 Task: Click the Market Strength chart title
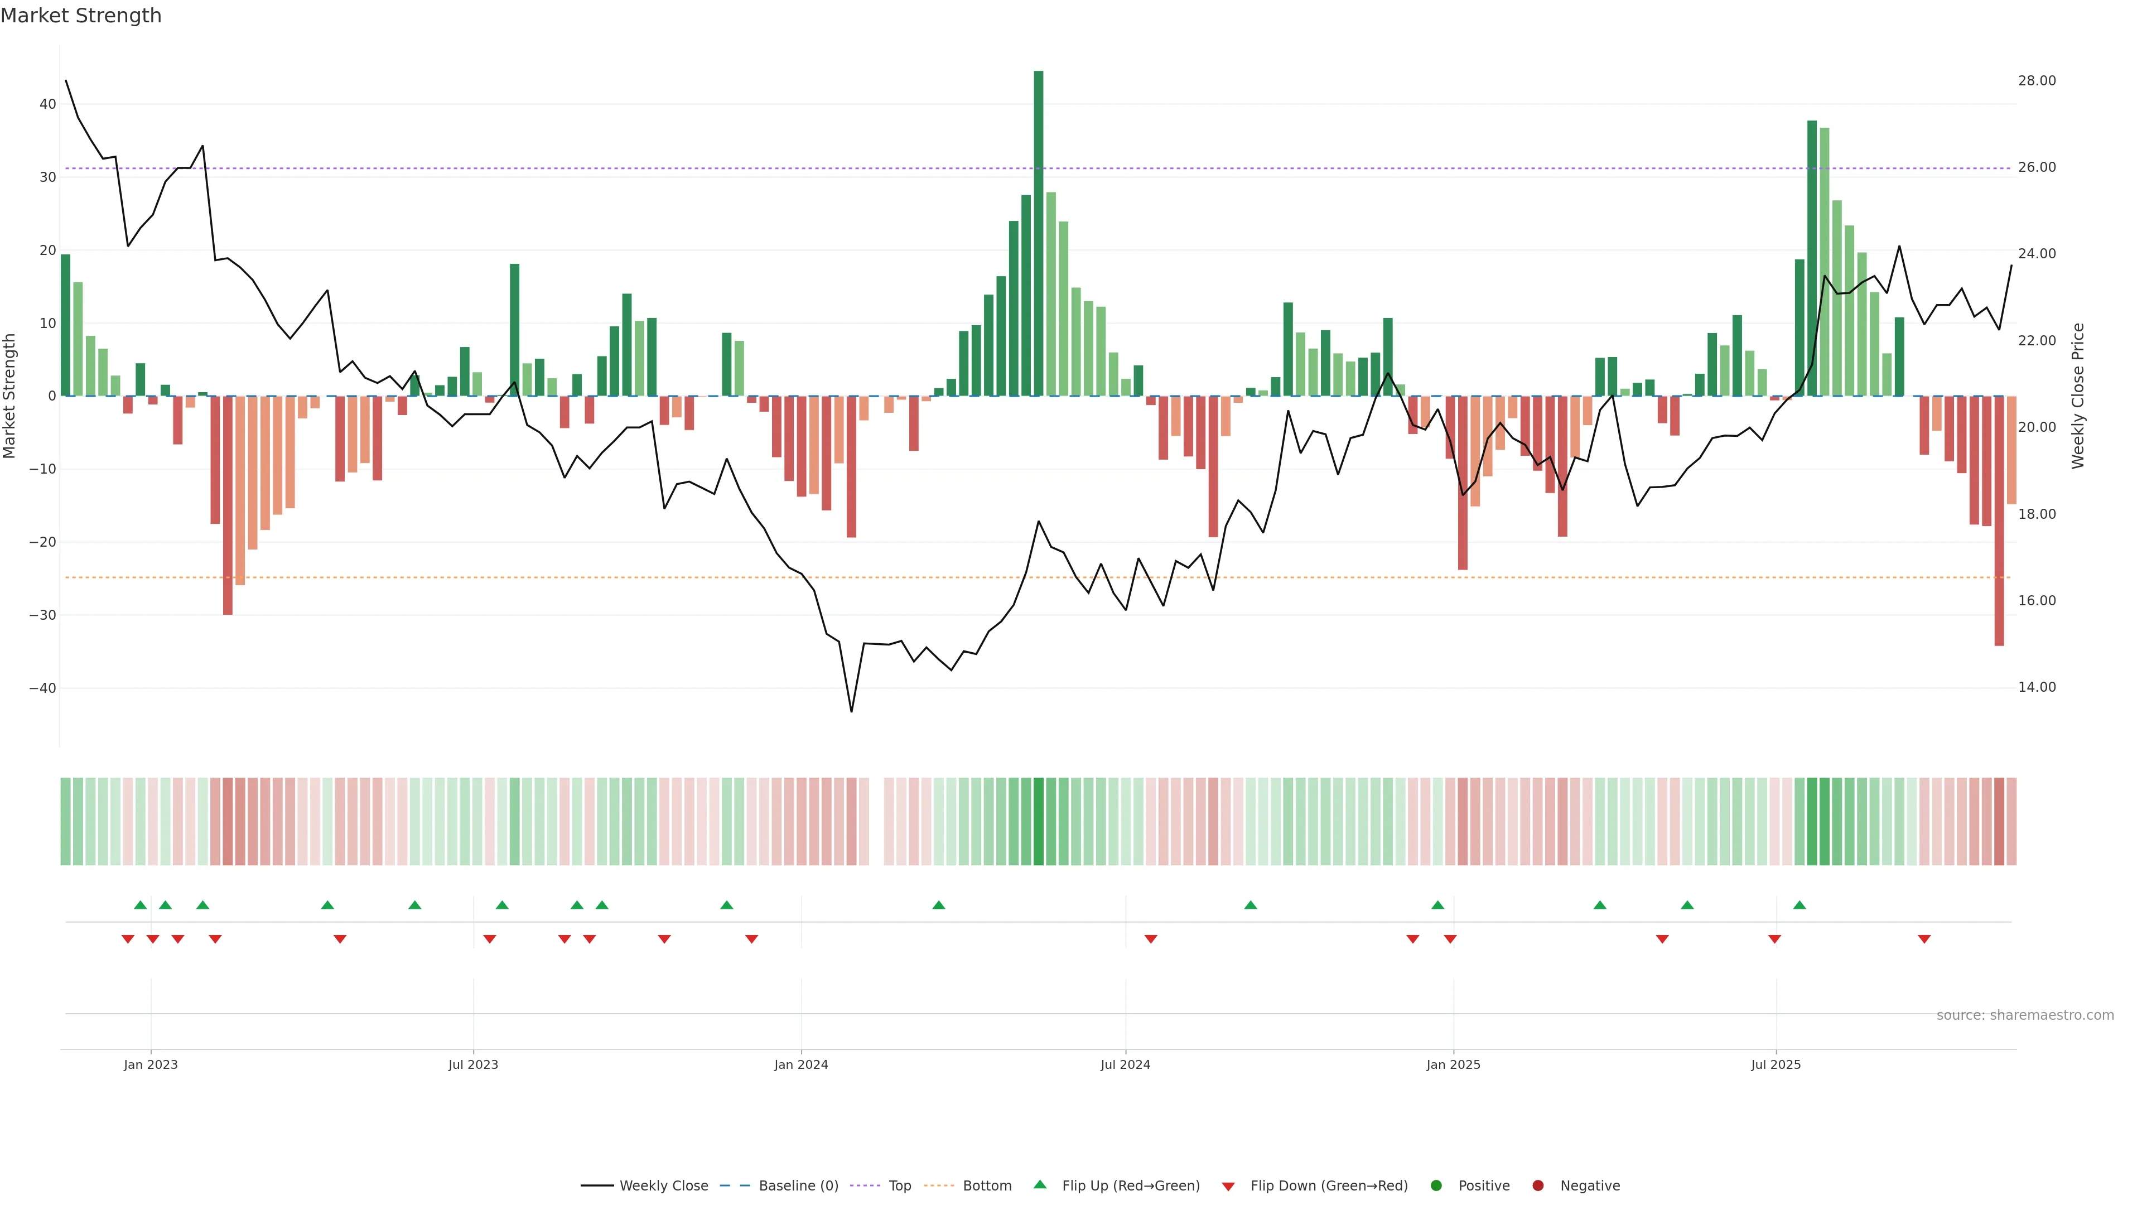tap(81, 16)
